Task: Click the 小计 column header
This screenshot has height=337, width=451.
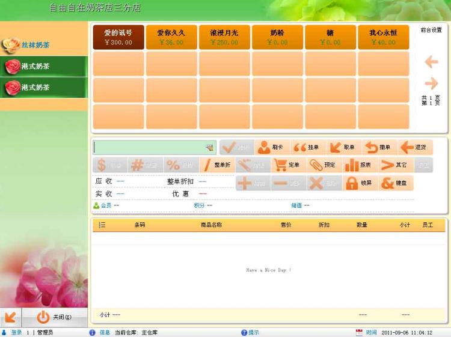Action: (405, 225)
